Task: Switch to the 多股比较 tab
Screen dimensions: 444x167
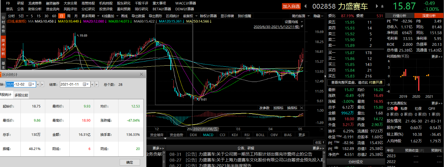Action: coord(21,95)
